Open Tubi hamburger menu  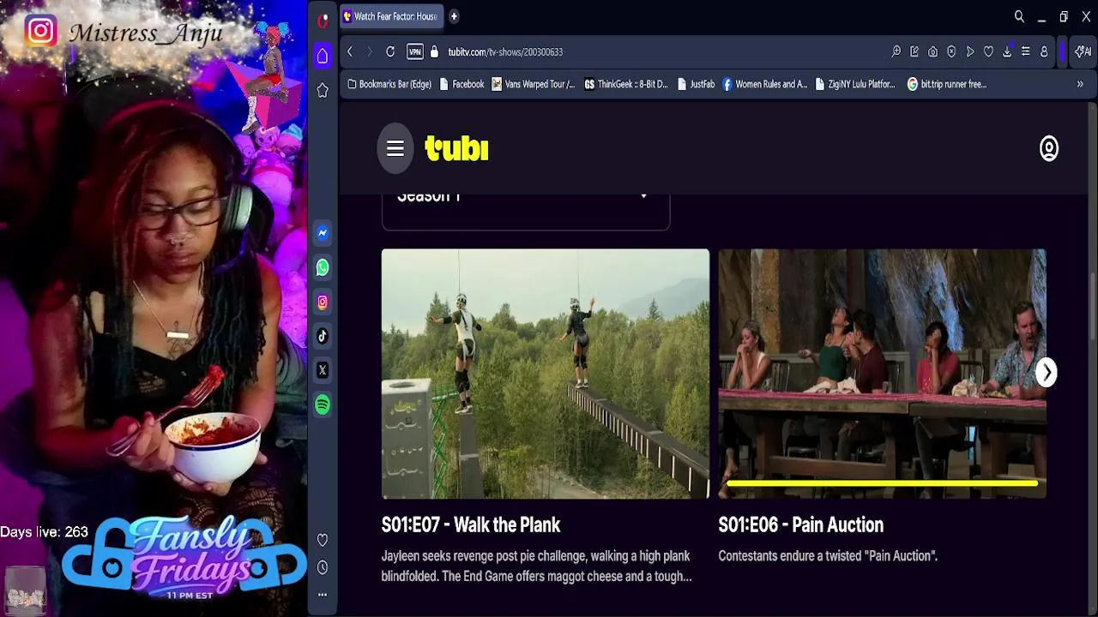(x=395, y=148)
